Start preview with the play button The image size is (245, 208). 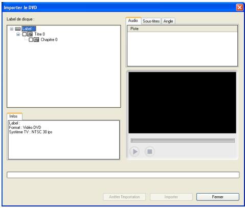pyautogui.click(x=135, y=151)
